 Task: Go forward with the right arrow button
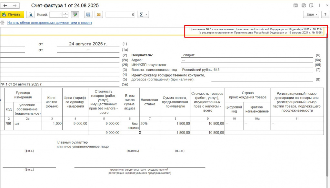15,5
